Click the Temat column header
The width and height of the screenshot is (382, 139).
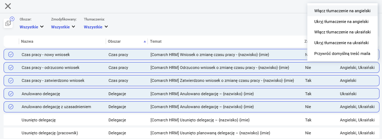click(x=156, y=41)
